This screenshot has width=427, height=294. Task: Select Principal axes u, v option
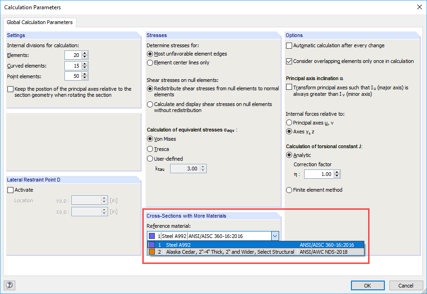(x=289, y=122)
